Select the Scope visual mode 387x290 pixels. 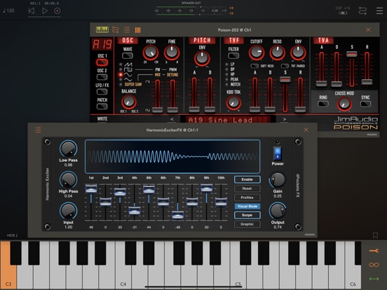pyautogui.click(x=247, y=215)
